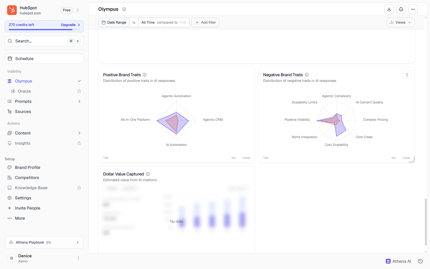
Task: Click the Positive Brand Traits radar chart
Action: [x=176, y=120]
